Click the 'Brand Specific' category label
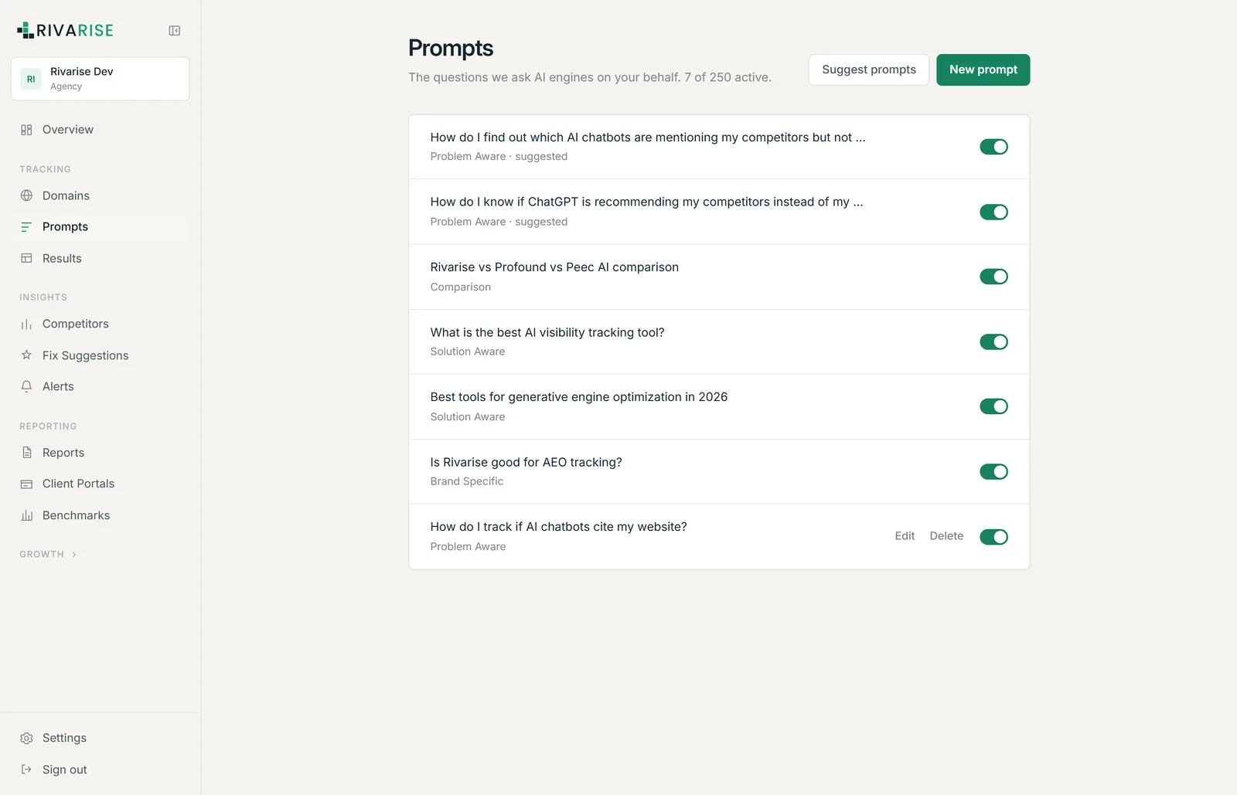The width and height of the screenshot is (1237, 795). 467,481
